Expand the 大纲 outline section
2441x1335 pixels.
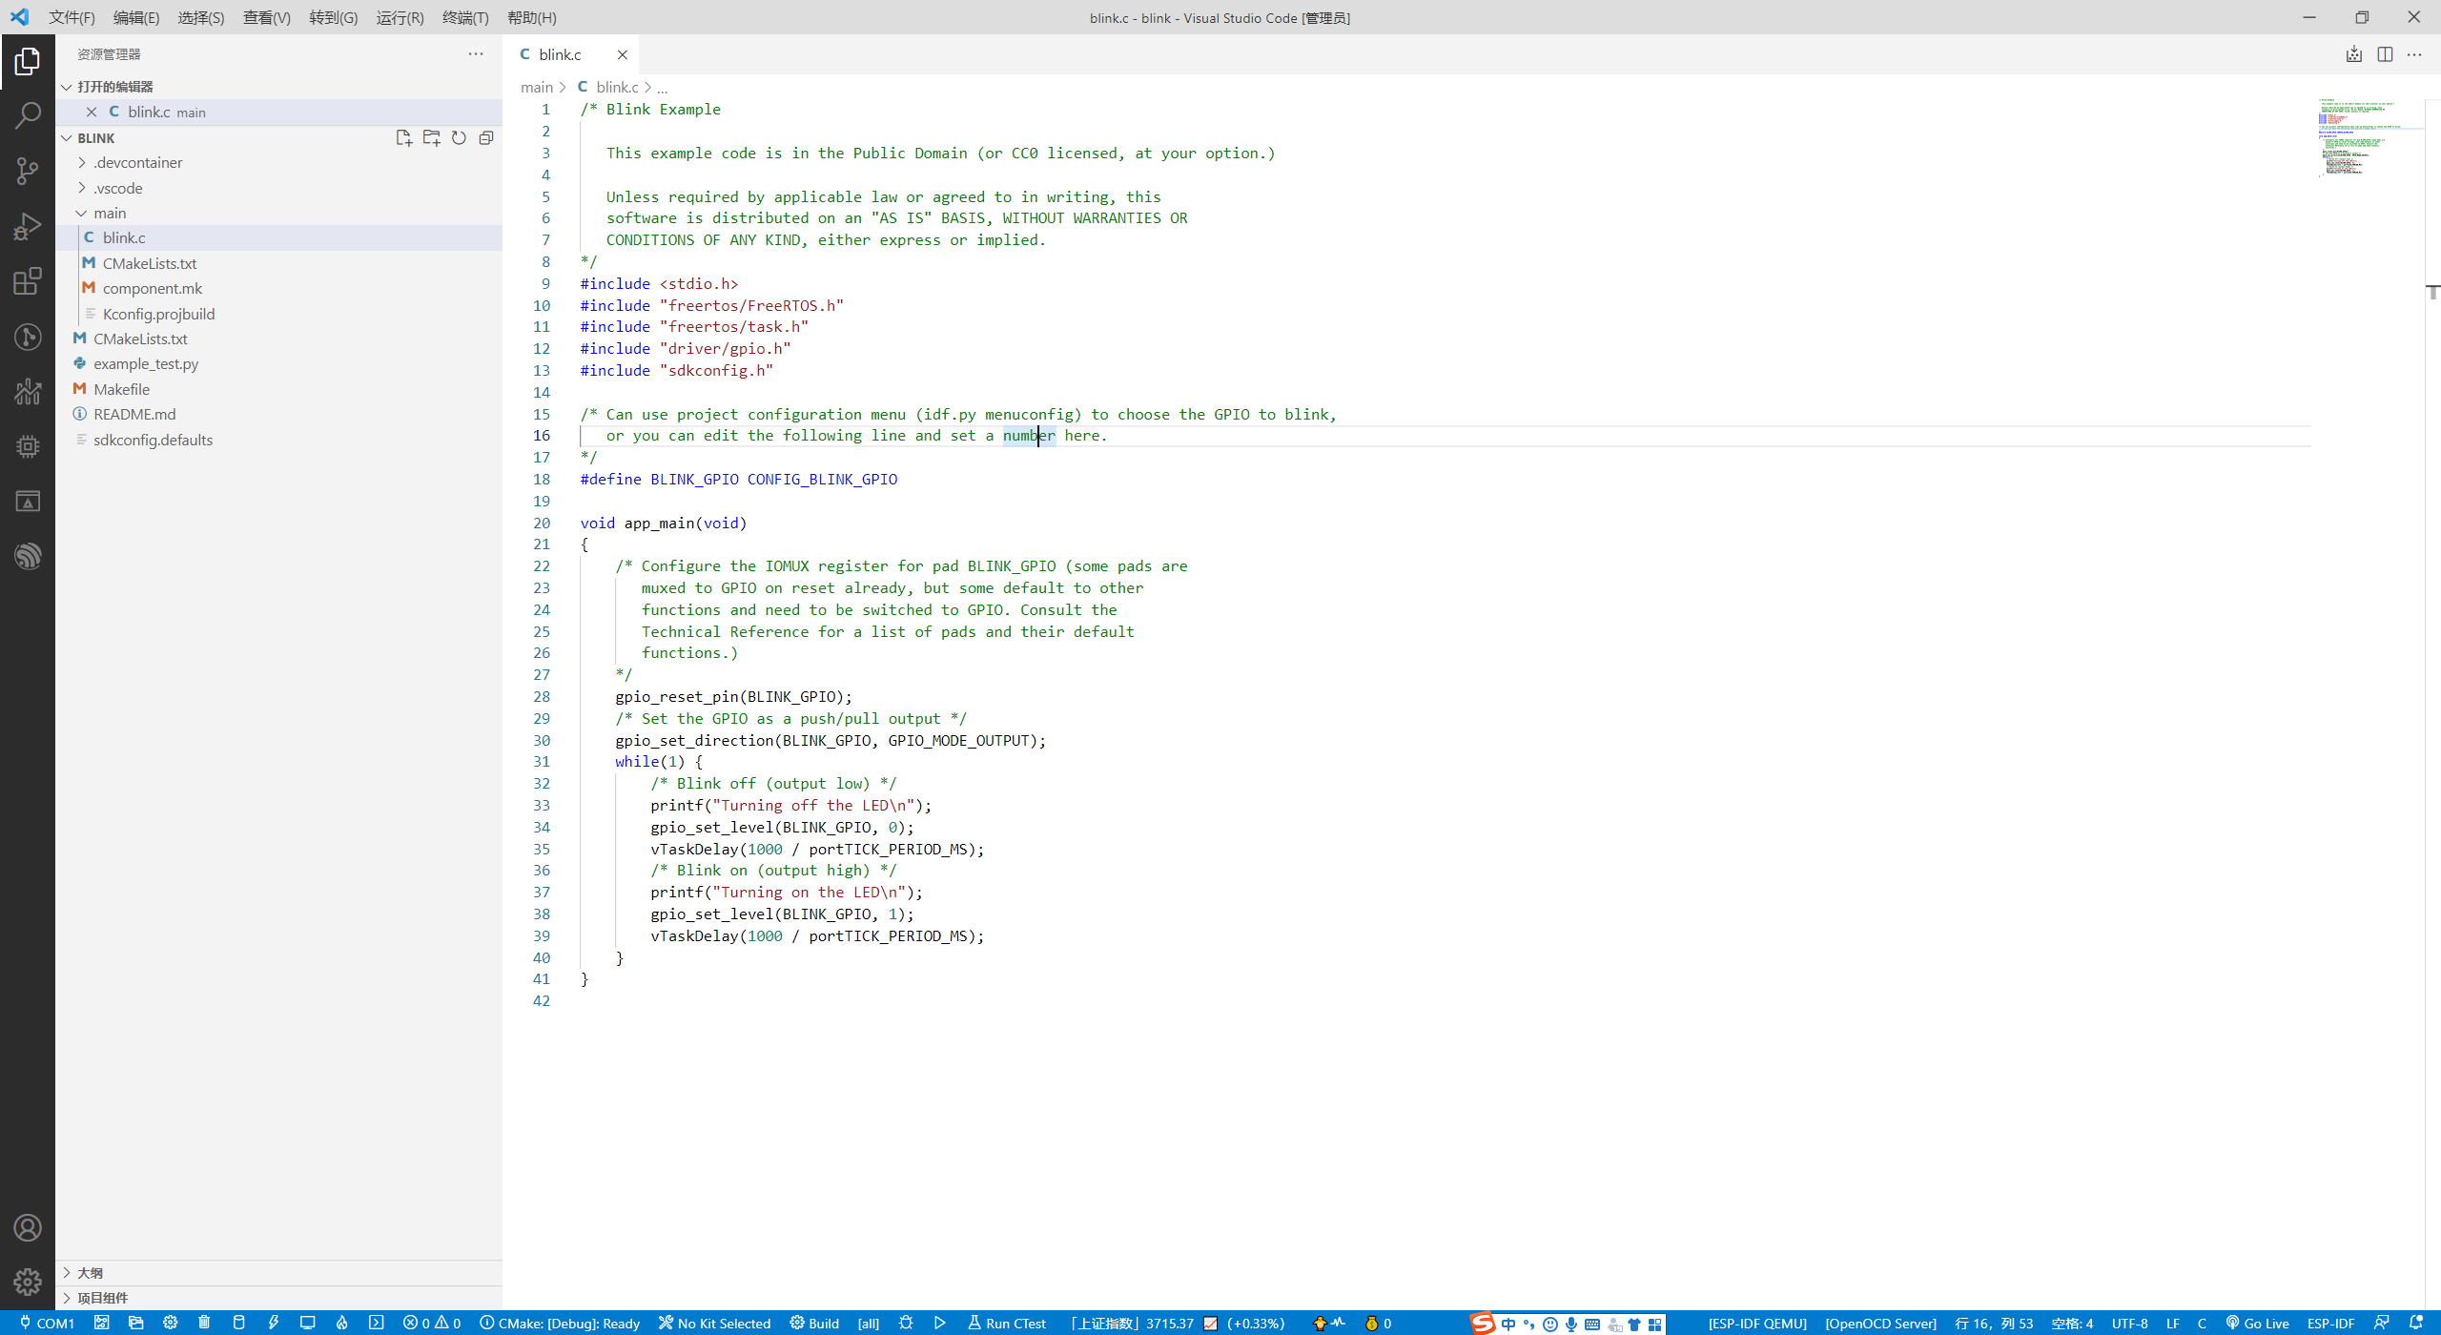coord(90,1272)
